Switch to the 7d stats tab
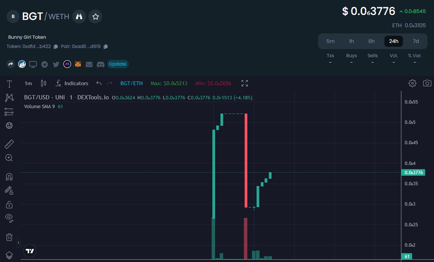 tap(416, 41)
